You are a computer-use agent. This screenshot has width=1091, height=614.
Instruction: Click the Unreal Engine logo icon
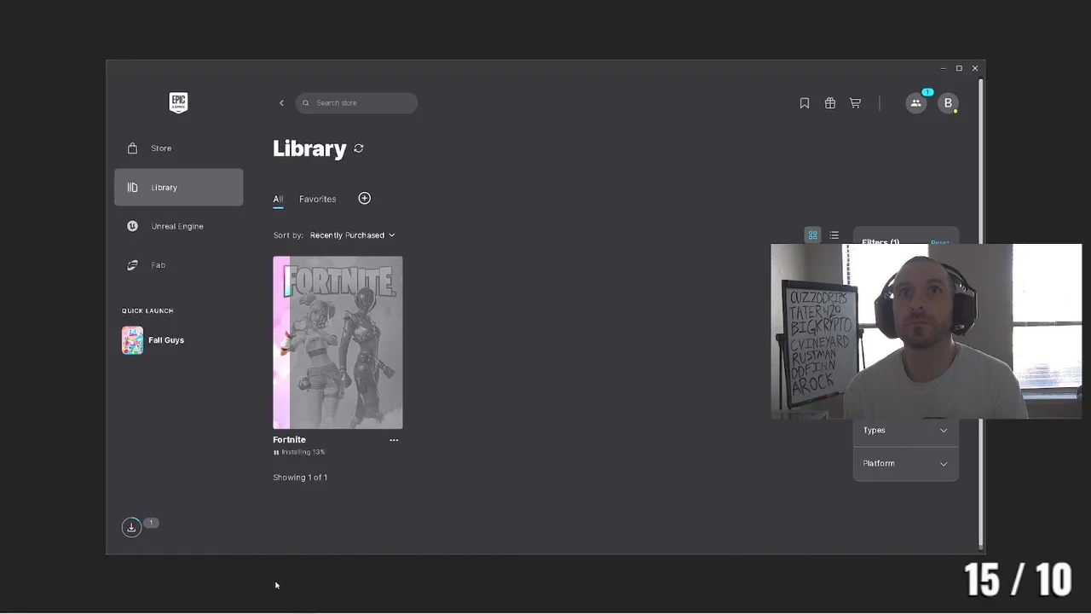[x=132, y=226]
